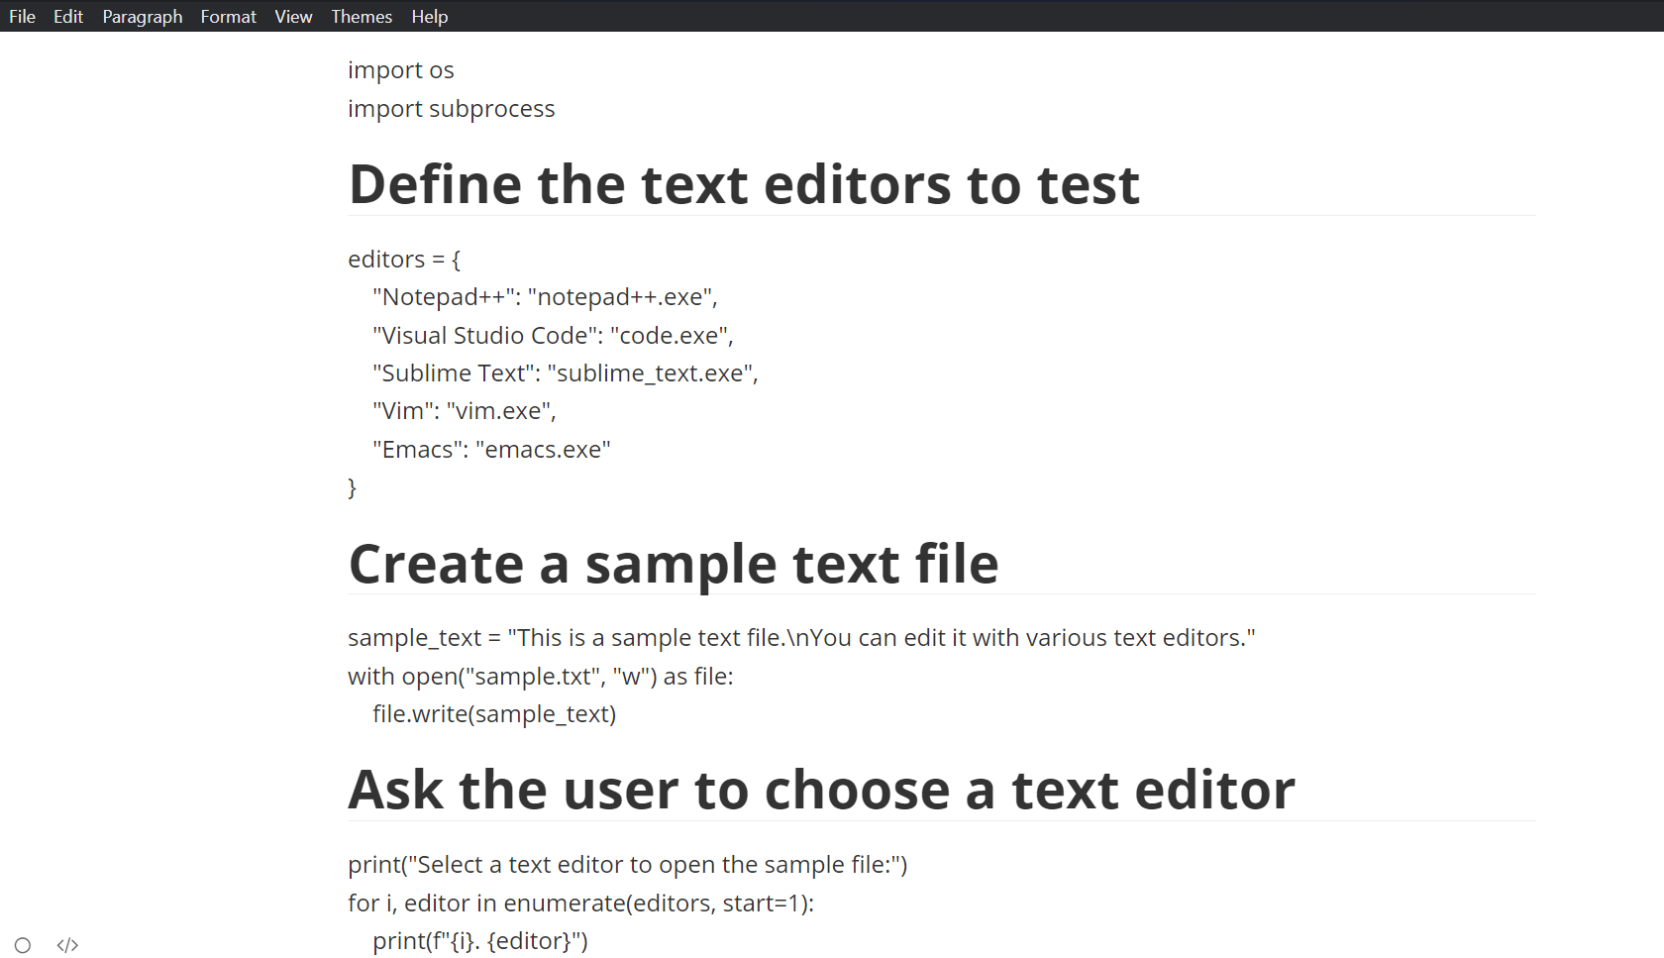Click the print statement with 'Select a text editor'

627,864
